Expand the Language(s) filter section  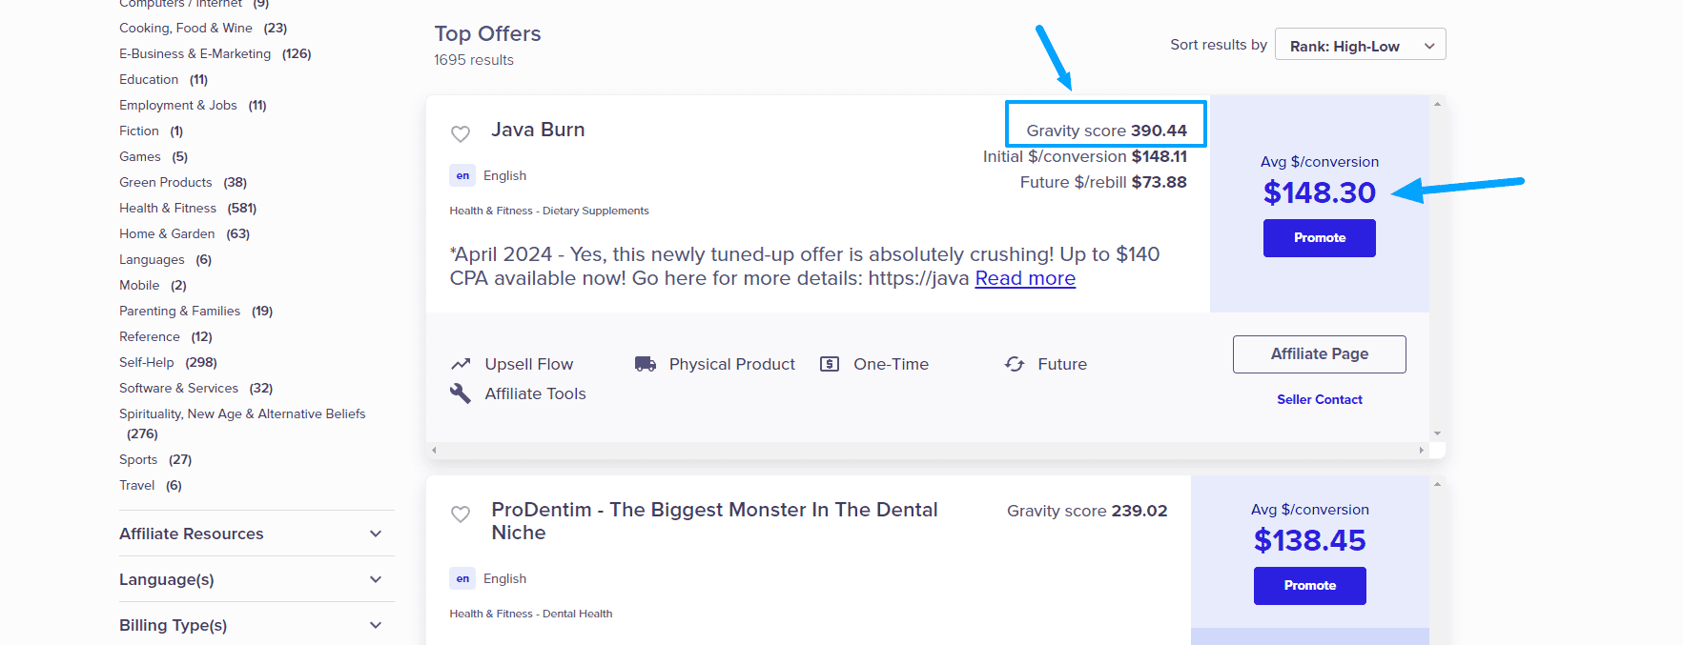tap(257, 579)
